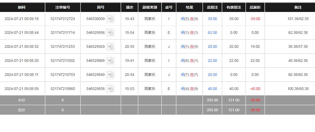The image size is (315, 132).
Task: Click the 小计 subtotal row label
Action: (x=22, y=100)
